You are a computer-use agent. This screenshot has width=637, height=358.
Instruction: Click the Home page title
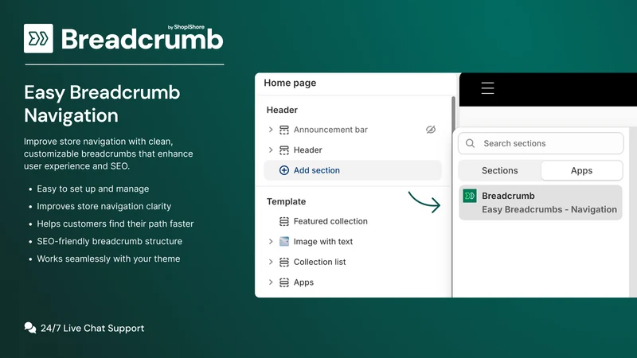(290, 83)
